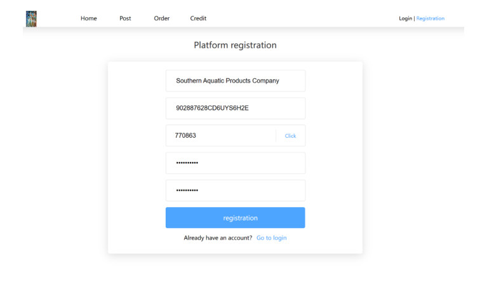487x284 pixels.
Task: Select Credit in the navigation bar
Action: click(198, 18)
